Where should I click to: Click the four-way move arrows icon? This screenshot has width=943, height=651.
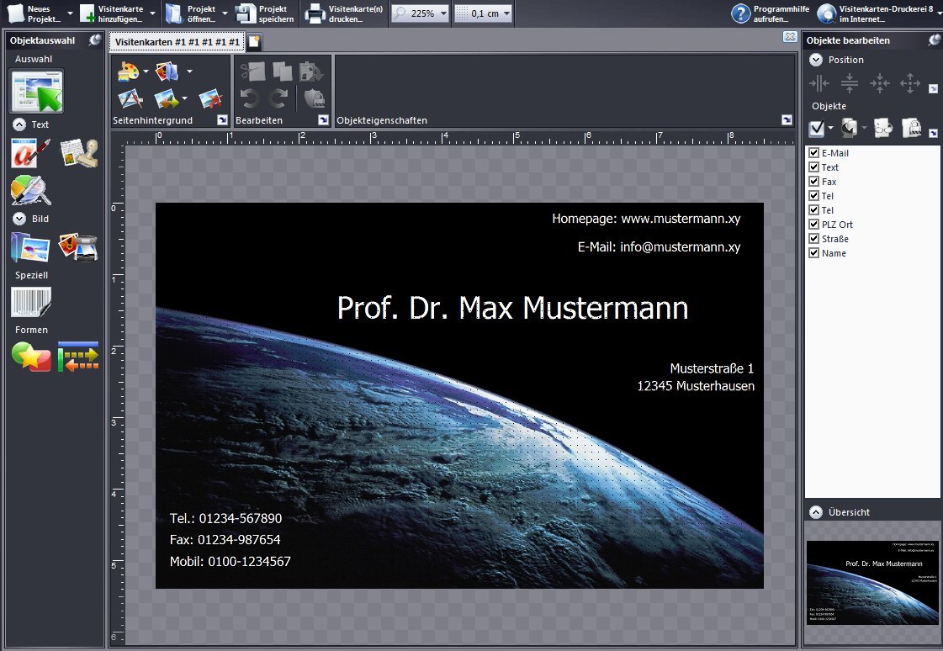pos(910,83)
